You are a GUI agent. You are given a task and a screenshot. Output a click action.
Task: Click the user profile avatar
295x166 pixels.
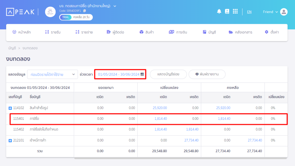pyautogui.click(x=284, y=12)
